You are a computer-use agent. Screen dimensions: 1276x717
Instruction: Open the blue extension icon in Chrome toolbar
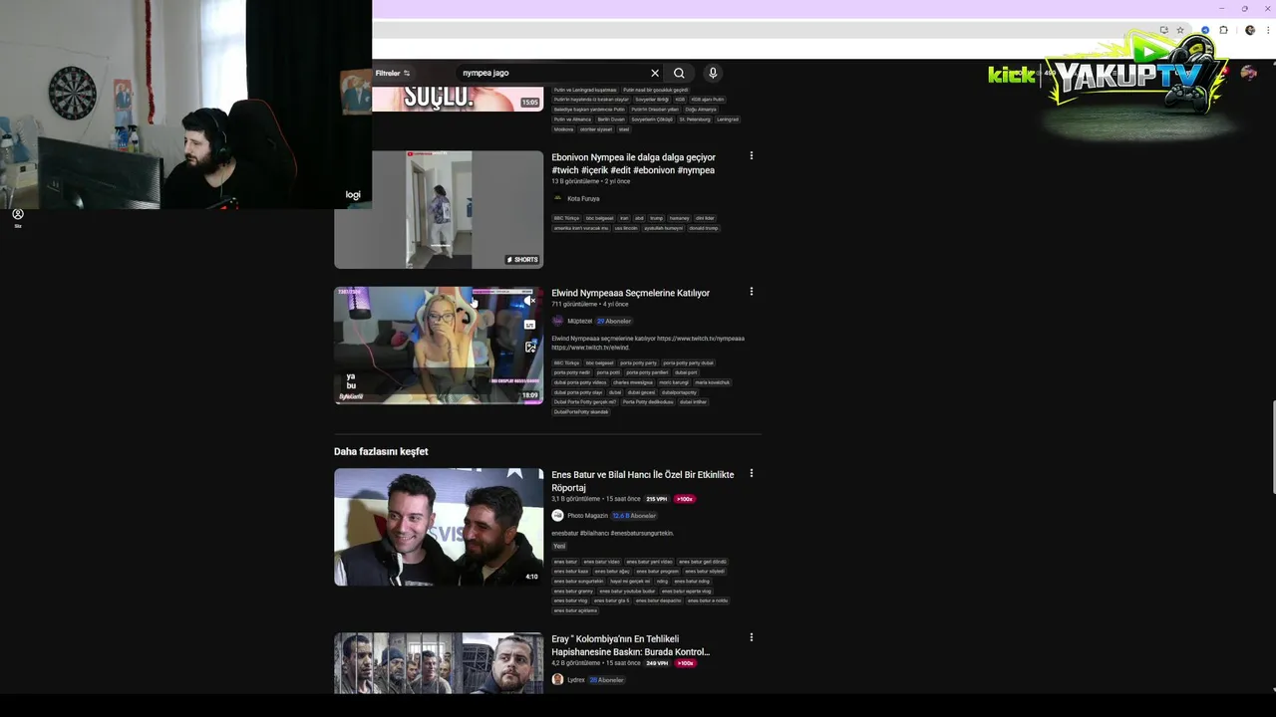[1205, 30]
